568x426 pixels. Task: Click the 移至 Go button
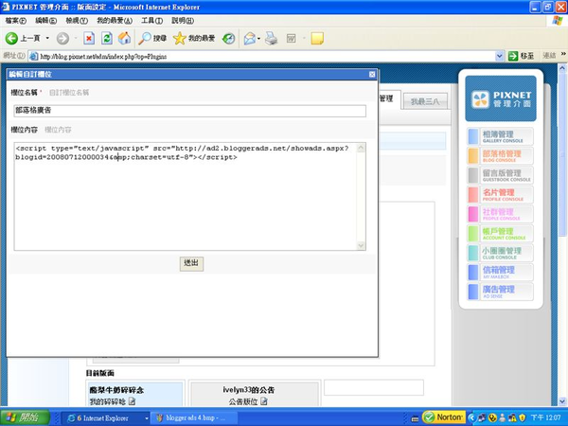coord(521,56)
